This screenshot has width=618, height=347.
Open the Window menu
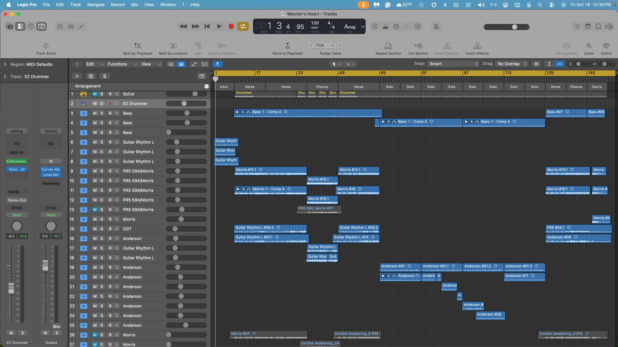click(x=168, y=5)
